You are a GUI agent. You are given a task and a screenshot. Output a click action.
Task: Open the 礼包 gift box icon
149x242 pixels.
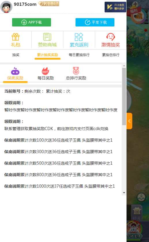coord(16,40)
